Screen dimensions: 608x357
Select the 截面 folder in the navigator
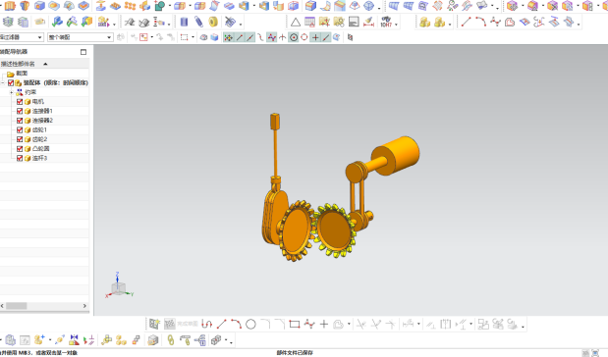tap(22, 74)
